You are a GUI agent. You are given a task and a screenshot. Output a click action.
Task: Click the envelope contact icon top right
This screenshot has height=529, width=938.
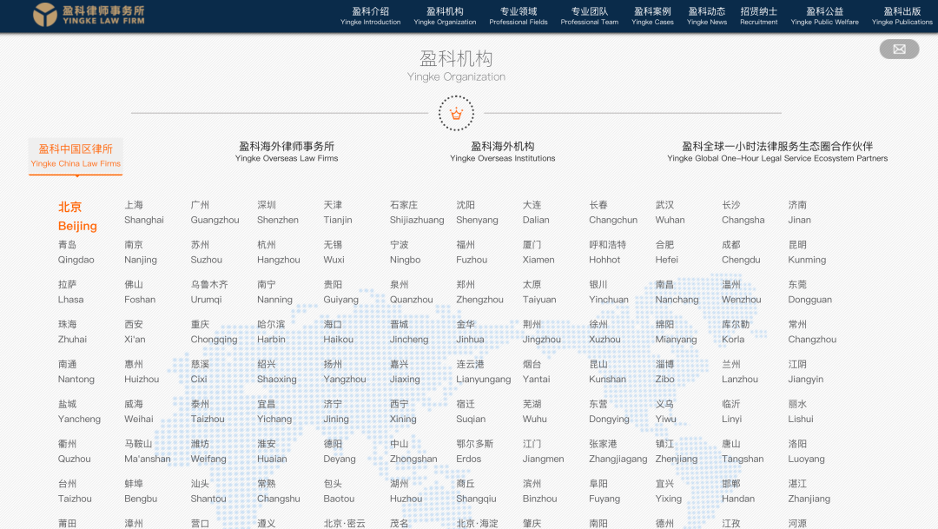point(898,49)
